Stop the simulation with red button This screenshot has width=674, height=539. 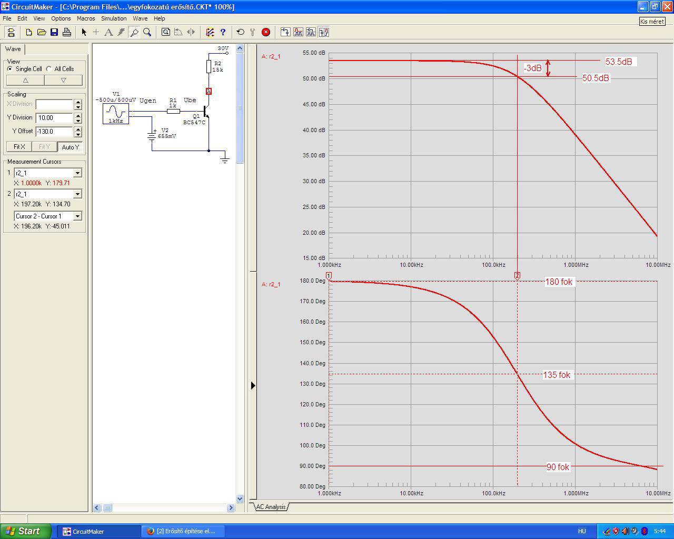coord(266,32)
